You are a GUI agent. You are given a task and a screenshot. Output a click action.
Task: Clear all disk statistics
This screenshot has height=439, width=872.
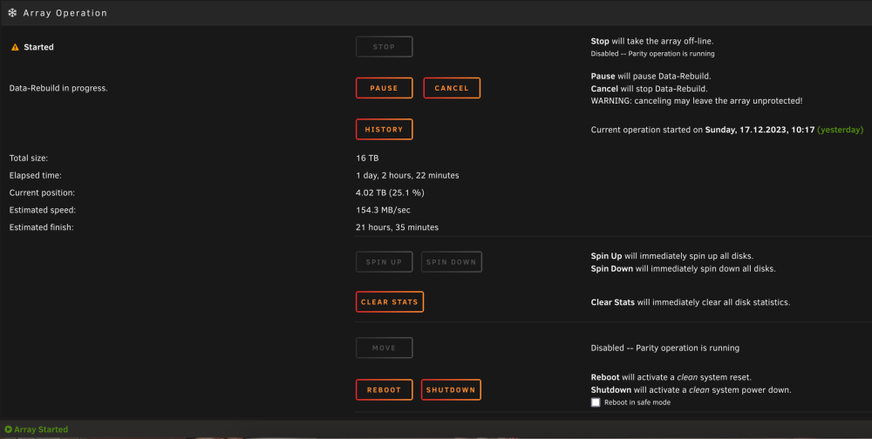[390, 301]
